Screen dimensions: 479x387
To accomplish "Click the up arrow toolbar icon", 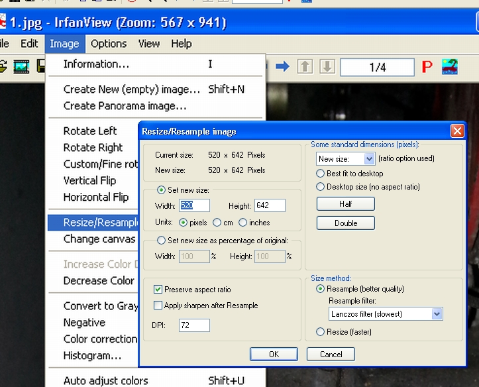I will tap(305, 66).
